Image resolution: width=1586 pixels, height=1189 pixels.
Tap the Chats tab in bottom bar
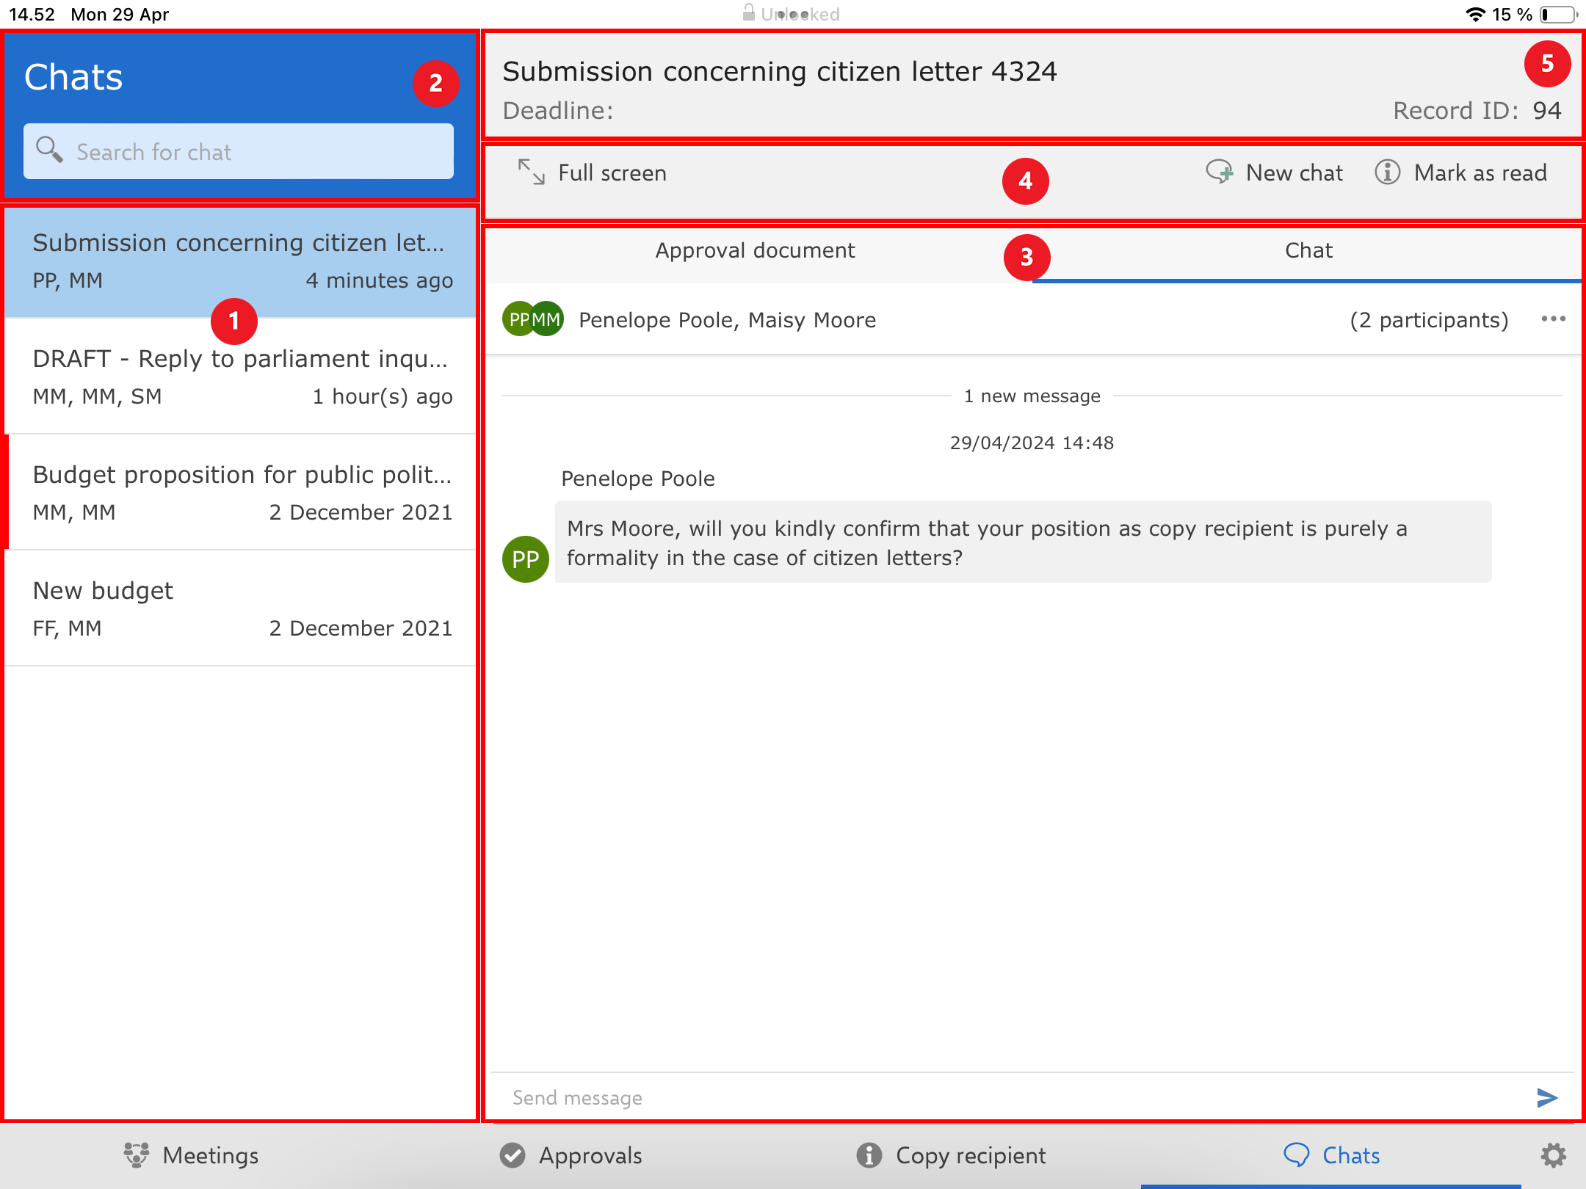pos(1331,1155)
